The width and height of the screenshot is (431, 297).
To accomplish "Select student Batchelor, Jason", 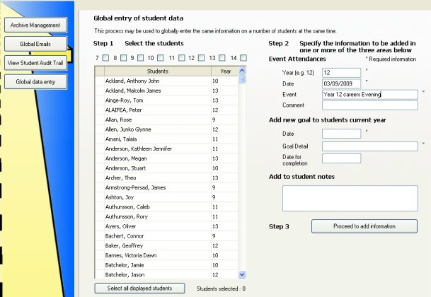I will click(x=166, y=275).
